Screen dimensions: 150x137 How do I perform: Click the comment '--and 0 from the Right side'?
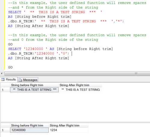(x=53, y=40)
